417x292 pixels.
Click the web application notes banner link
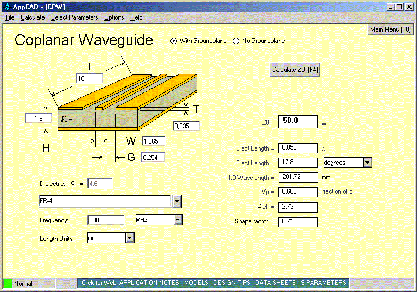pyautogui.click(x=213, y=283)
